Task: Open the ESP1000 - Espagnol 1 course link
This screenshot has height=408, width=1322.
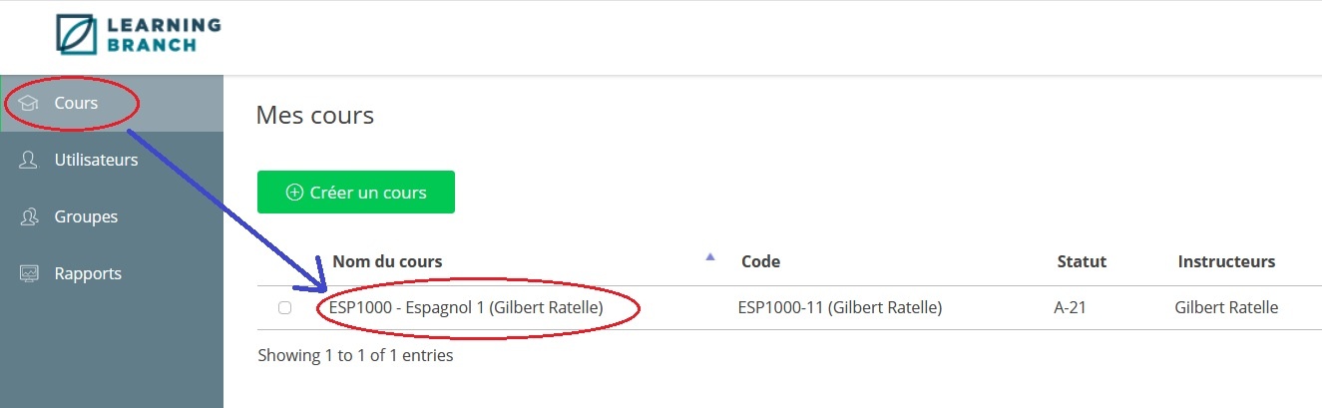Action: (x=466, y=308)
